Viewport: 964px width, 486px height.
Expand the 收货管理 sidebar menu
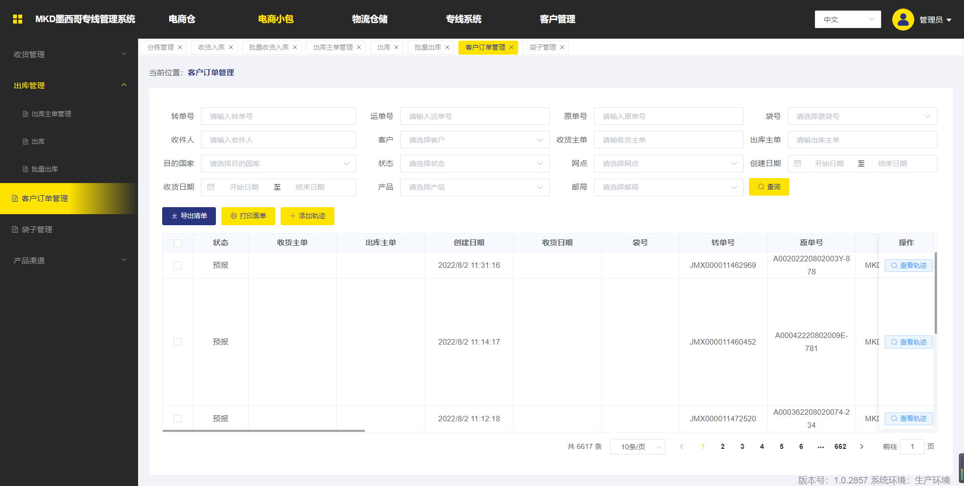click(69, 54)
